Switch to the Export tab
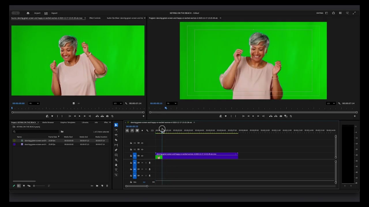The image size is (369, 207). pyautogui.click(x=54, y=13)
